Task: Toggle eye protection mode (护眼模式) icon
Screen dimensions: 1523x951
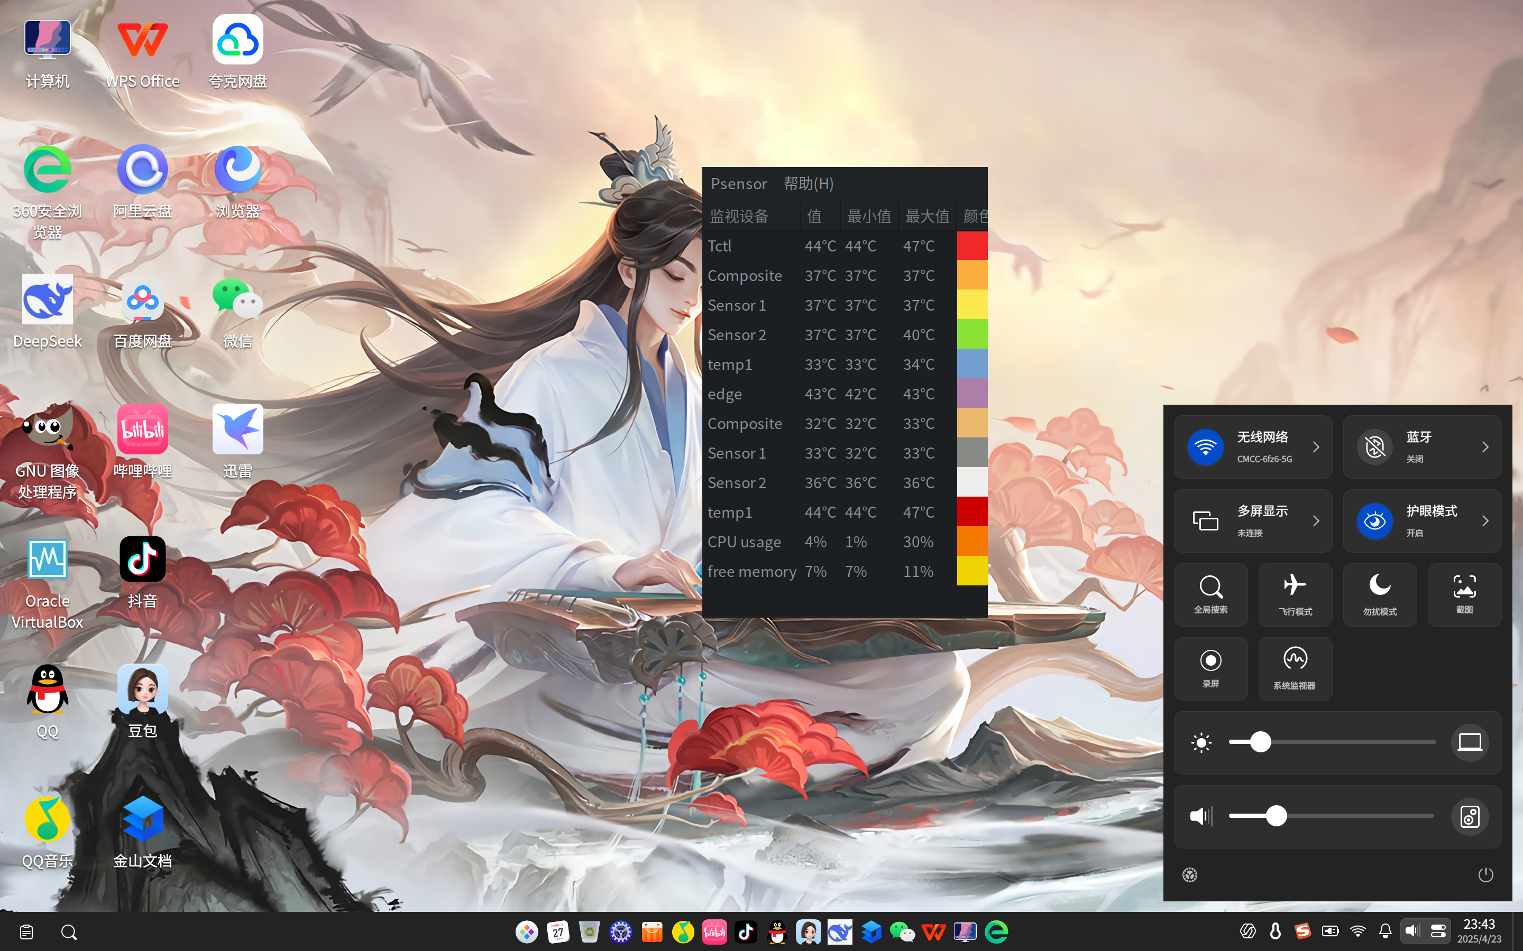Action: pyautogui.click(x=1374, y=521)
